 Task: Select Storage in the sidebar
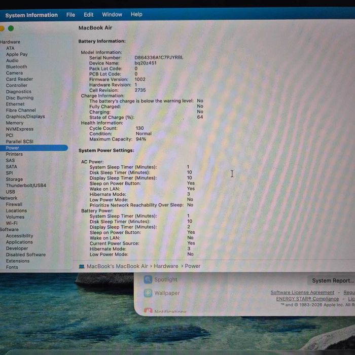pos(14,180)
